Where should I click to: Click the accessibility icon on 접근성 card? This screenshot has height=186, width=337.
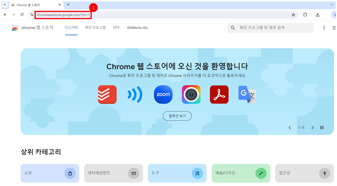(x=324, y=173)
